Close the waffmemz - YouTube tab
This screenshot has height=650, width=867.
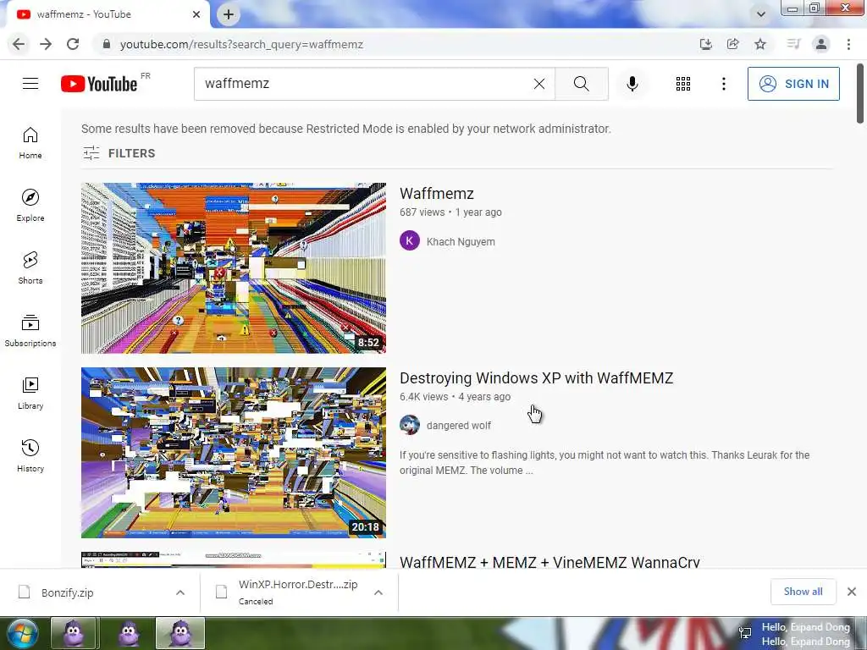[x=196, y=14]
